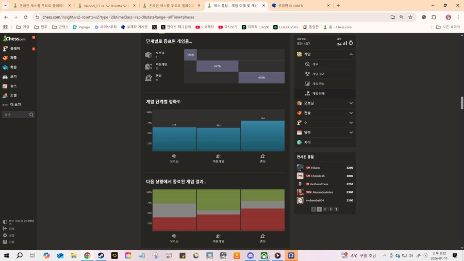The image size is (464, 261).
Task: Click the games count bar-chart icon
Action: (345, 43)
